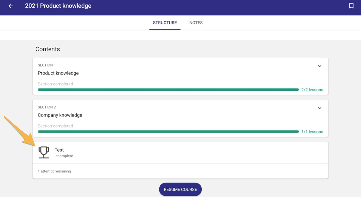Click the 2021 Product knowledge header title
Screen dimensions: 361x197
58,6
